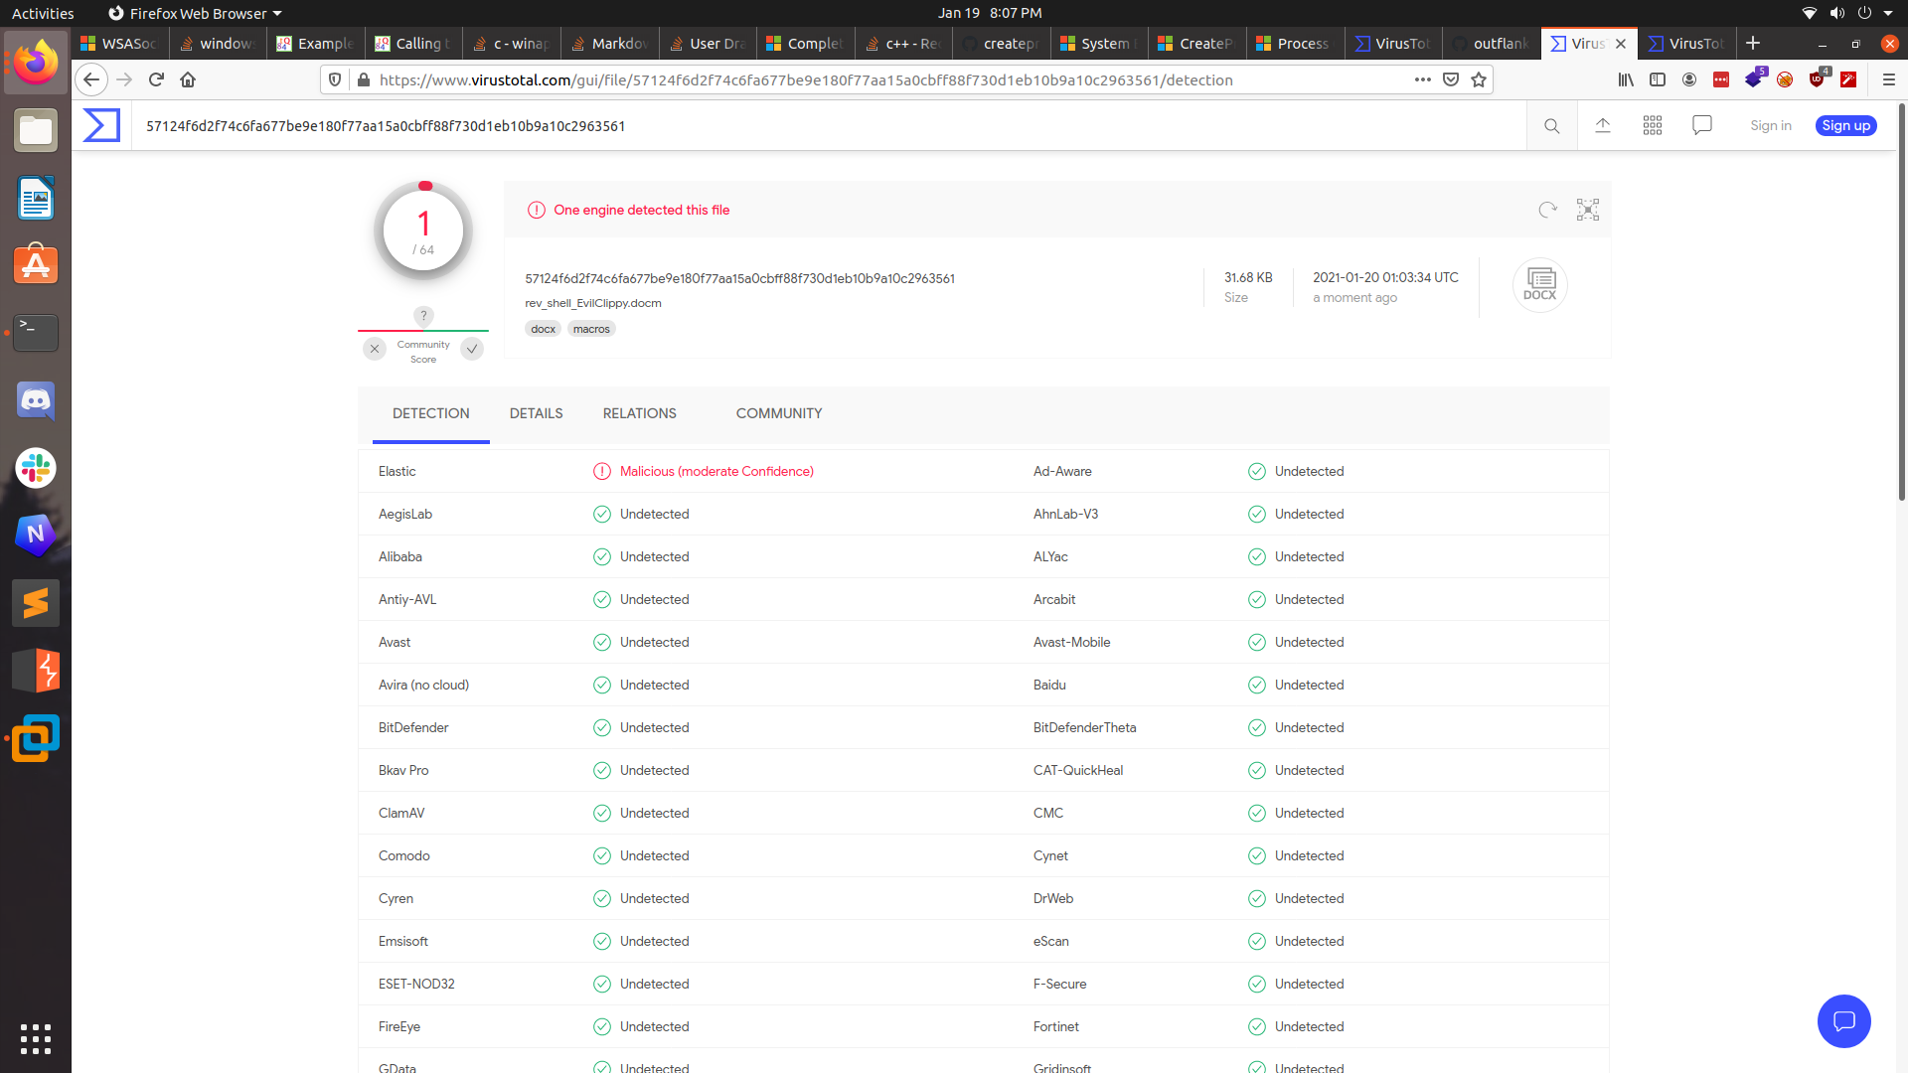
Task: Click the CAT-QuickHeal engine name
Action: coord(1078,770)
